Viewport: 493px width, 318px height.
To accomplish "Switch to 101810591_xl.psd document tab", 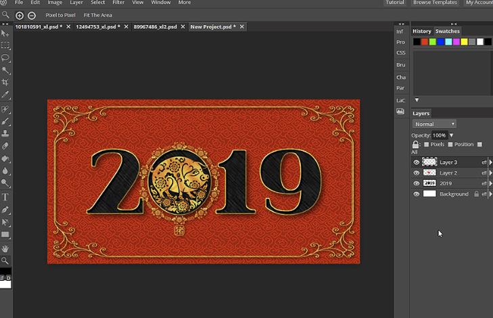I will pos(39,27).
